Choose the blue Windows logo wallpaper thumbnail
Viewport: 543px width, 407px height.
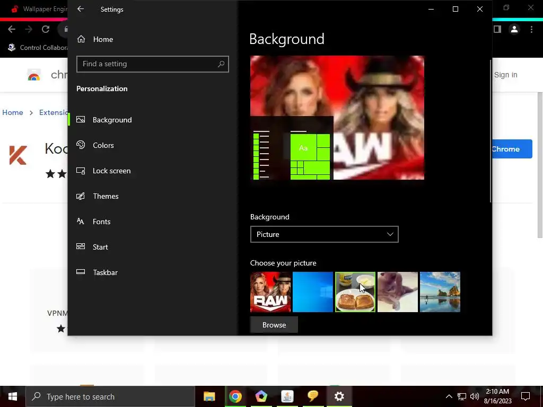(x=313, y=292)
